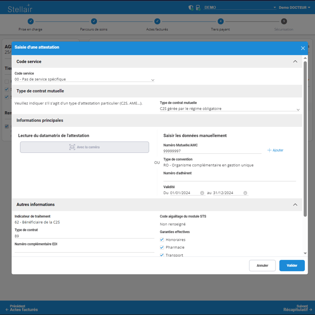Click the Valider button

(x=292, y=266)
